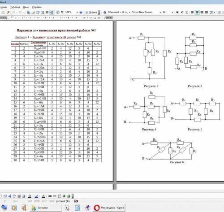The image size is (224, 212).
Task: Toggle ИСПР track changes in status bar
Action: click(37, 201)
